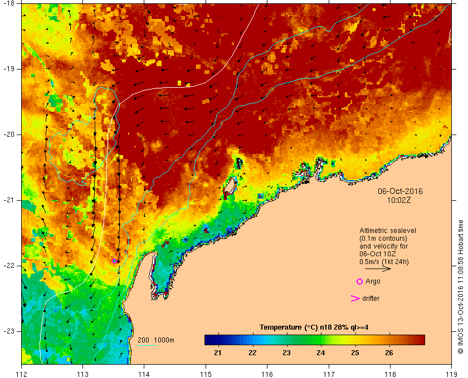Click the longitude axis label '119'
This screenshot has height=378, width=468.
pos(451,374)
